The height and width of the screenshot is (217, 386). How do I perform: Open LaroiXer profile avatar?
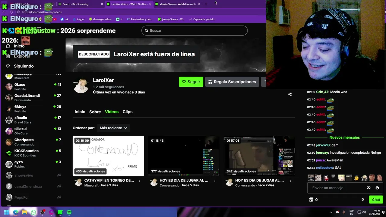click(81, 86)
